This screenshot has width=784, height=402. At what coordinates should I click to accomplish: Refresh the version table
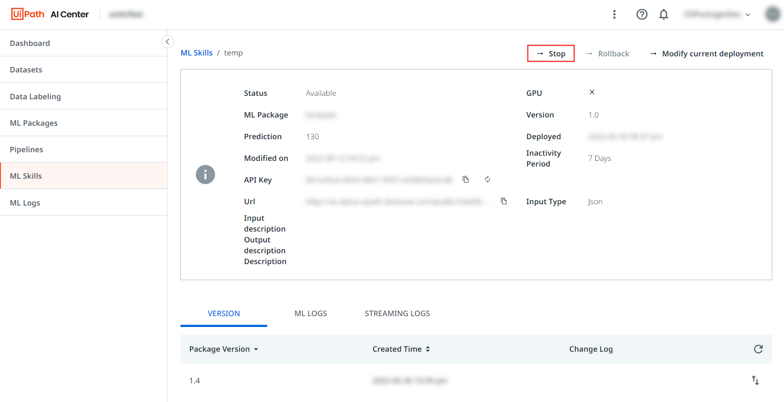click(x=758, y=349)
